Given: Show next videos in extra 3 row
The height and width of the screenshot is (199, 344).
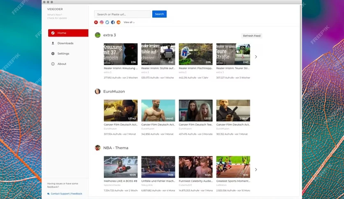Looking at the screenshot, I should [x=256, y=57].
